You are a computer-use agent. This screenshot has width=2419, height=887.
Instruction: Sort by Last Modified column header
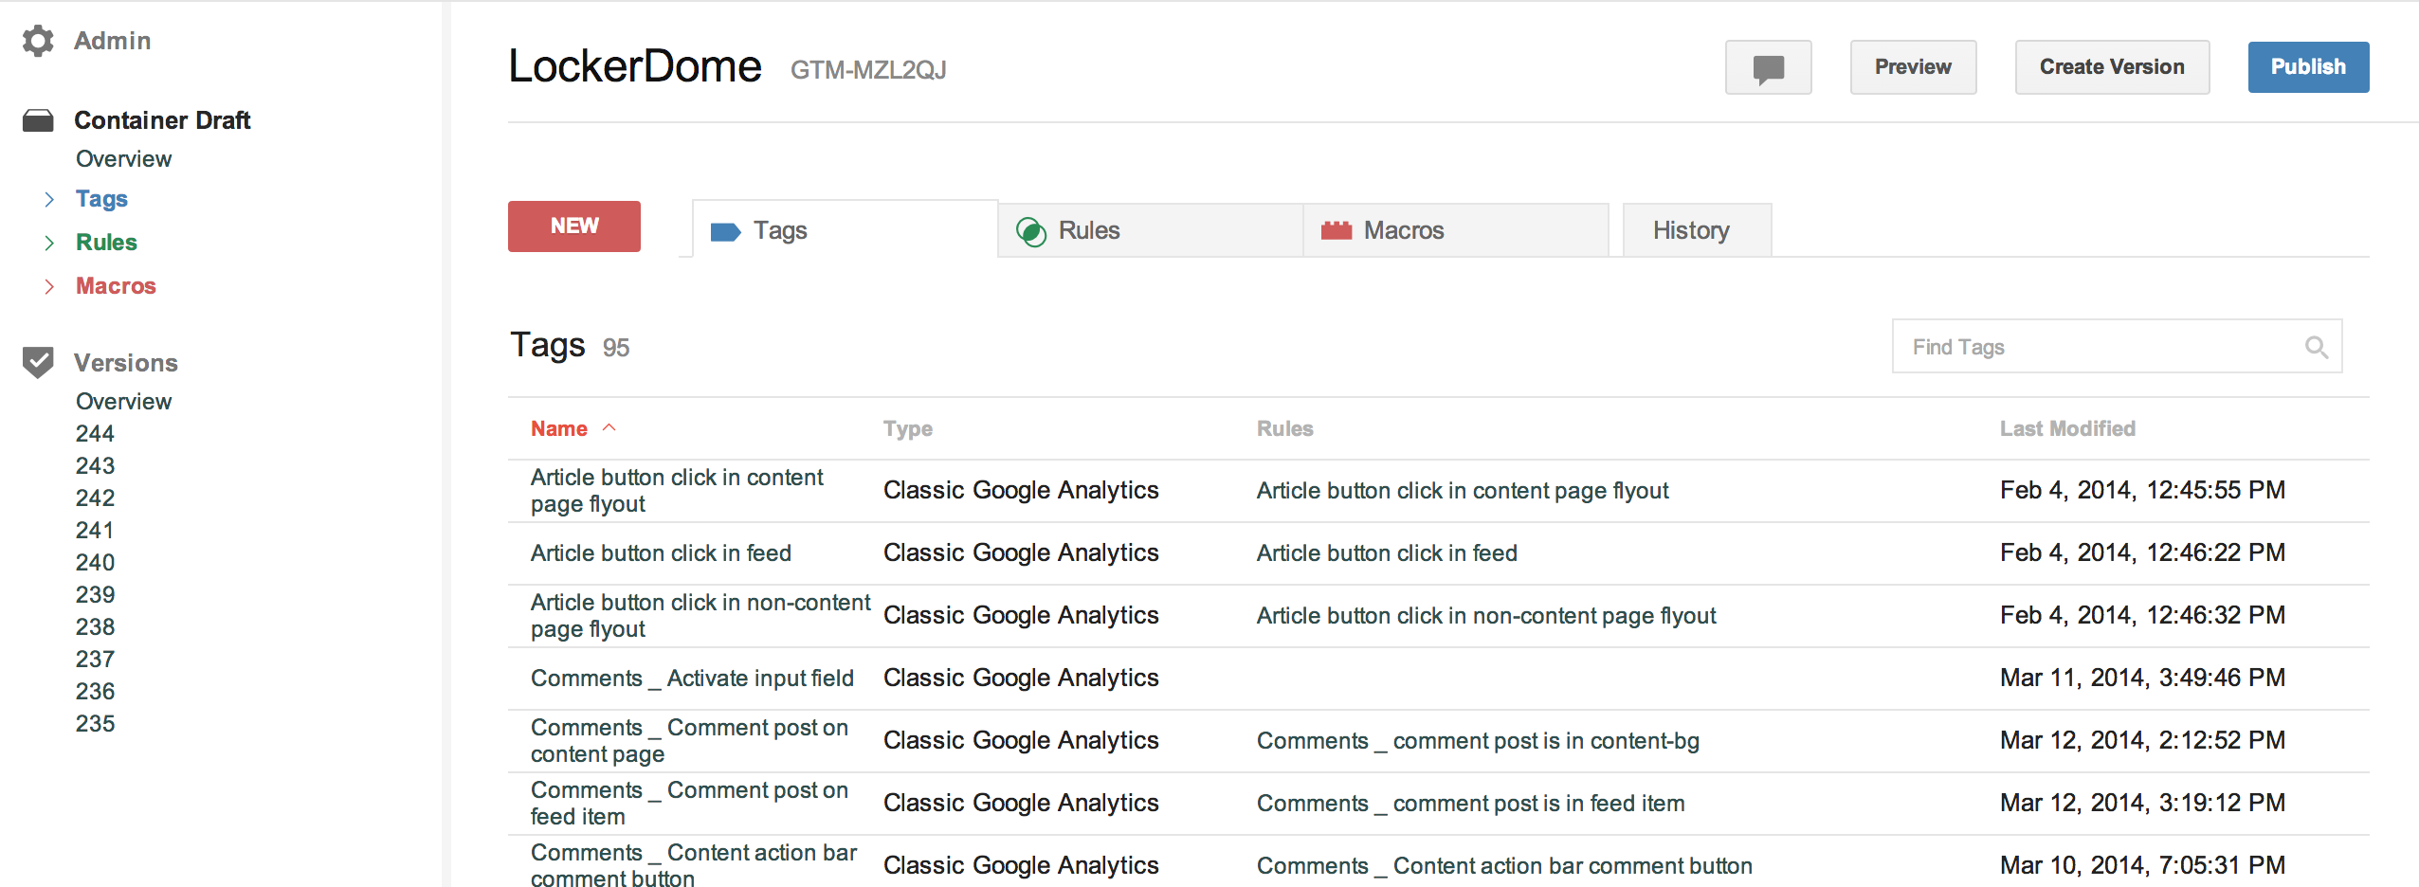coord(2067,429)
